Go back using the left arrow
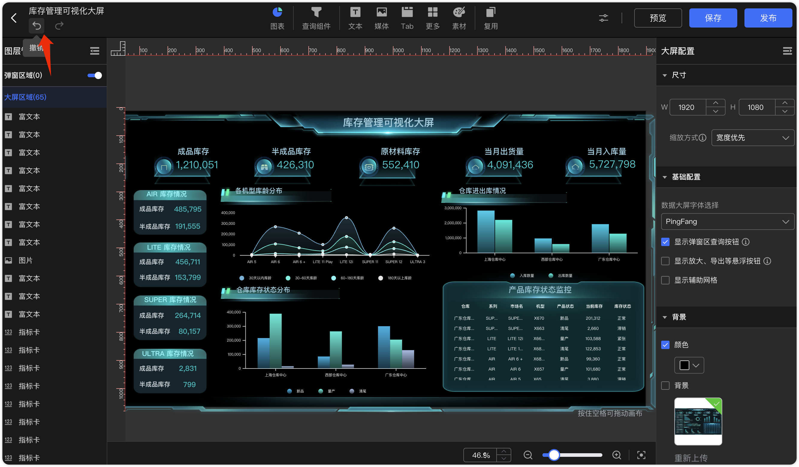 pos(13,18)
